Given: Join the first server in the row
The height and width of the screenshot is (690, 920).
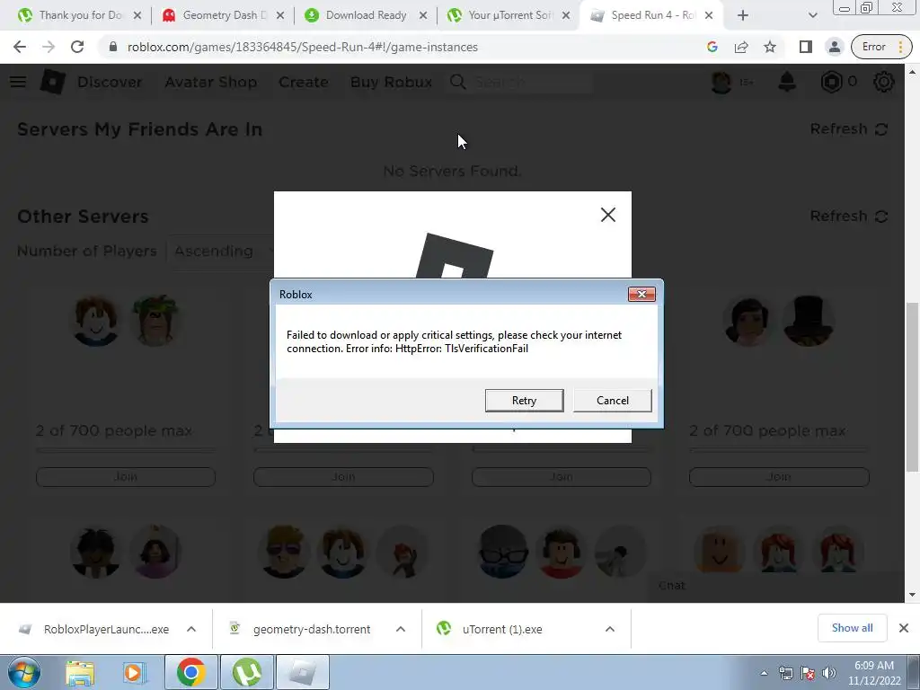Looking at the screenshot, I should (x=126, y=477).
